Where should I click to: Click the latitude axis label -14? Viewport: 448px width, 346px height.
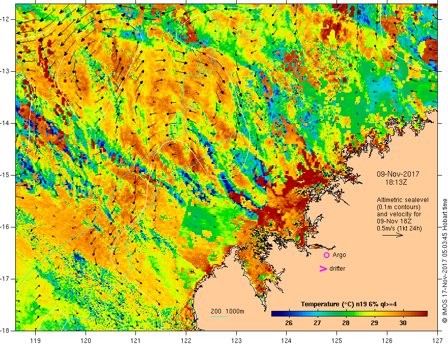pyautogui.click(x=5, y=123)
